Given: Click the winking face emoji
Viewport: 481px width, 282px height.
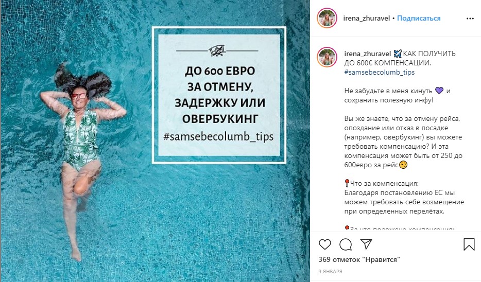Looking at the screenshot, I should click(403, 165).
